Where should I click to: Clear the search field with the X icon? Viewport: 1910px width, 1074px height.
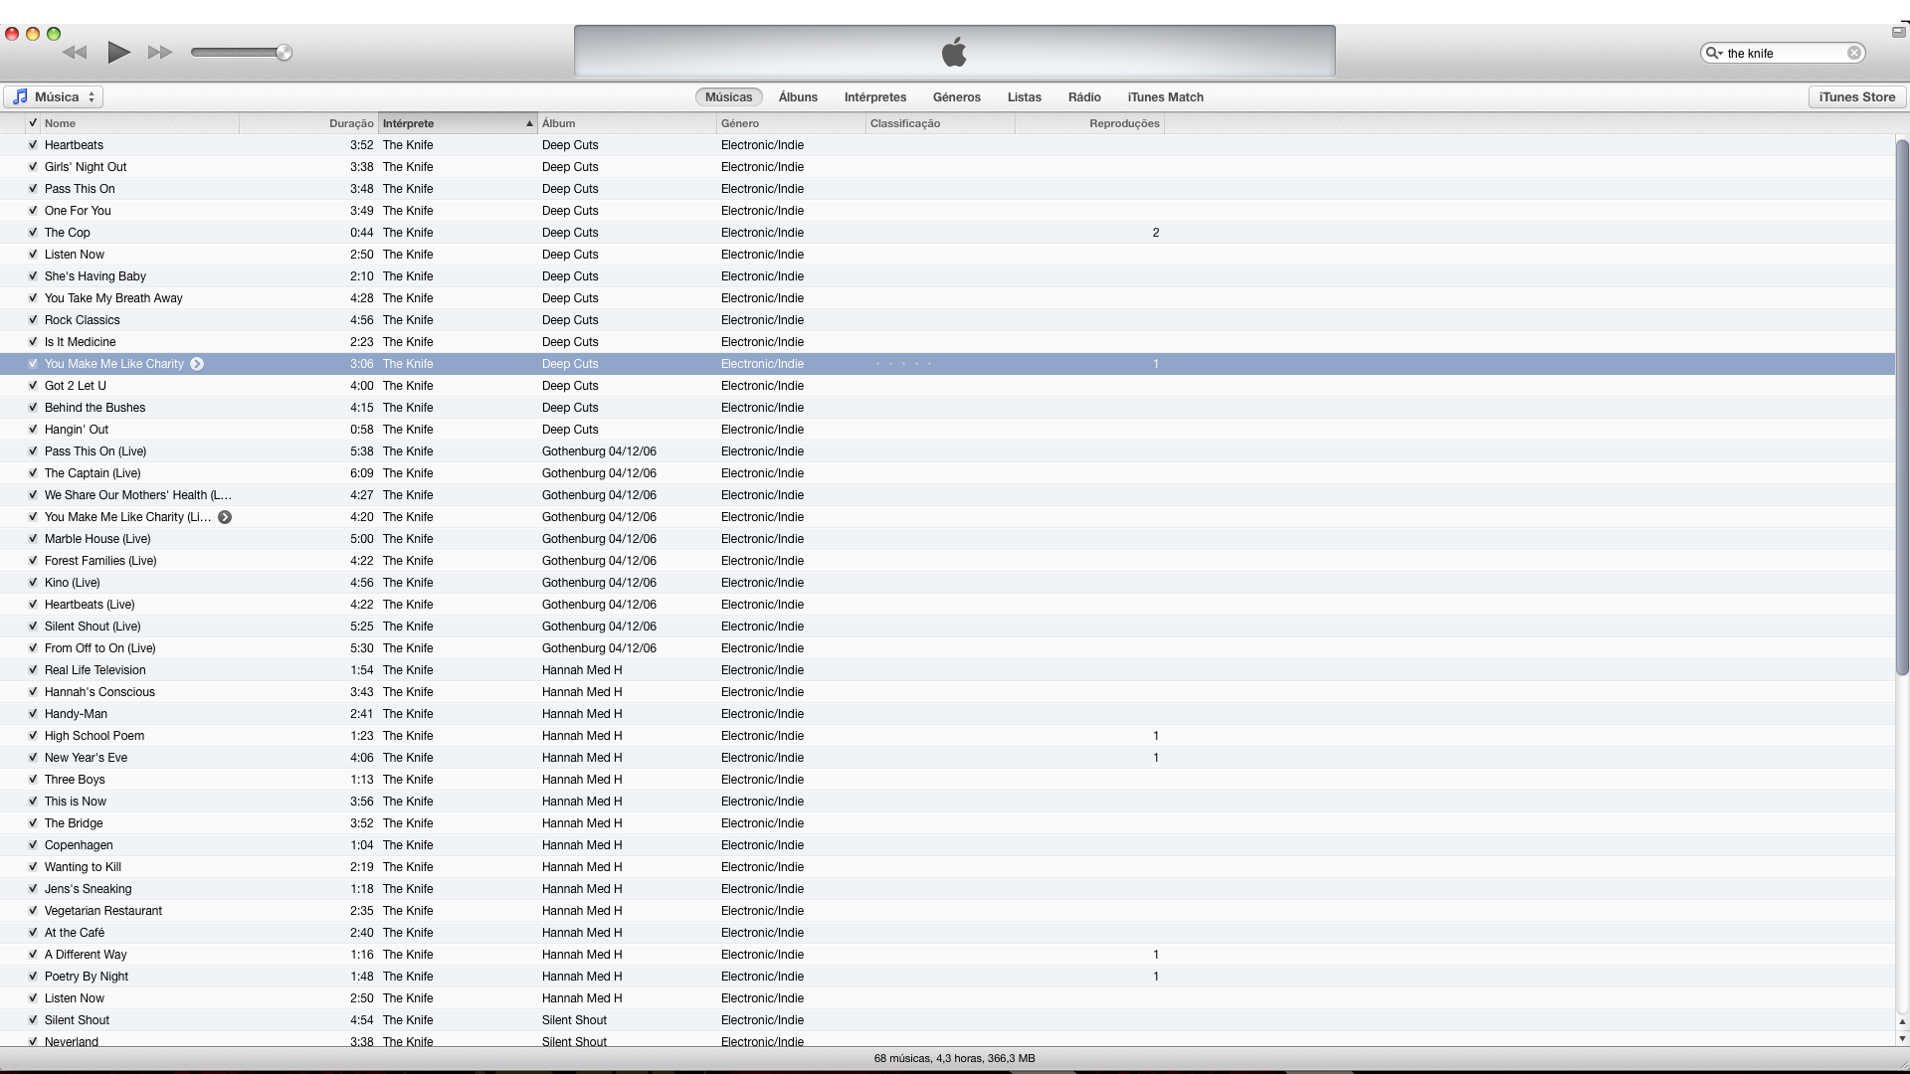(x=1854, y=54)
